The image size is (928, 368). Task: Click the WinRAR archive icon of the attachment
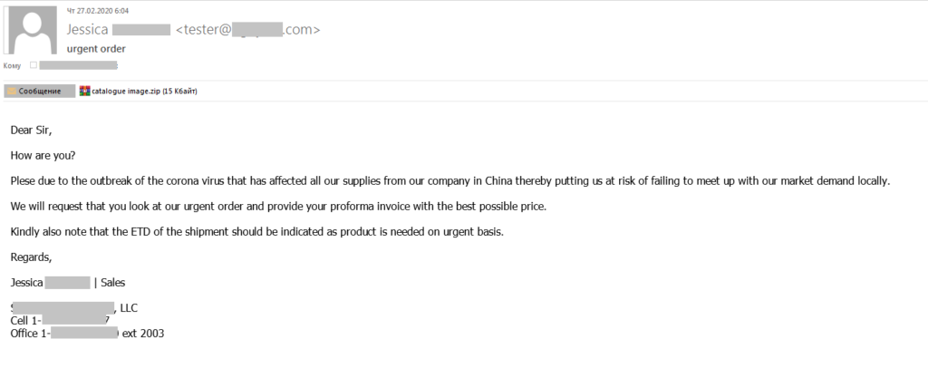click(x=84, y=92)
